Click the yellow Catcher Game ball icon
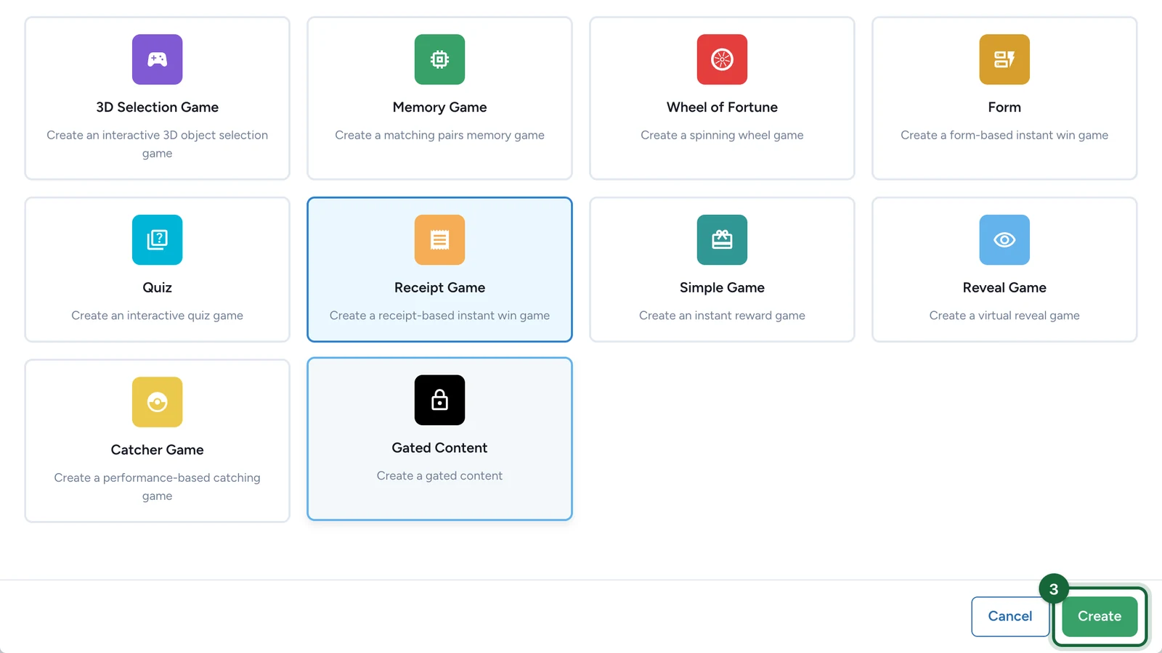 (x=157, y=402)
